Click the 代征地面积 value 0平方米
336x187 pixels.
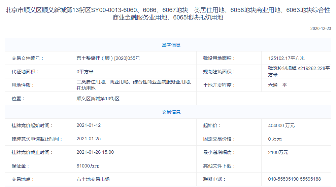coord(85,72)
